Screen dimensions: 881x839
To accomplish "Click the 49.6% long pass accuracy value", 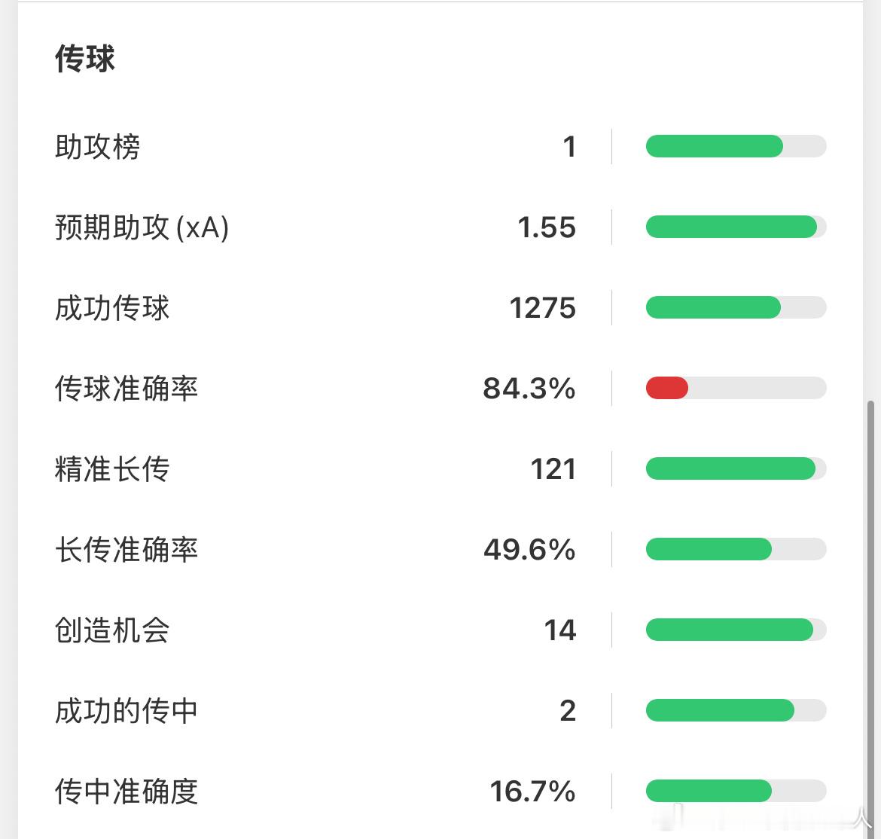I will (530, 550).
